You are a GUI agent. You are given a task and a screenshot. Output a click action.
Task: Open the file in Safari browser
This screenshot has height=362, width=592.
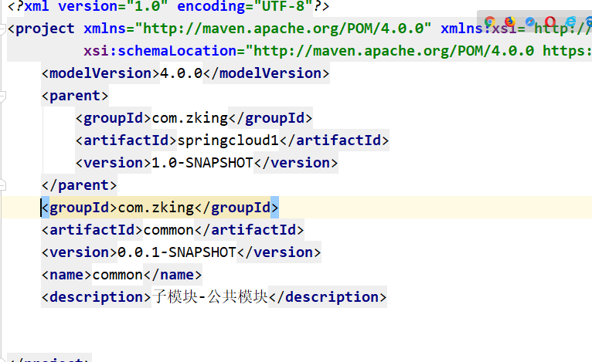530,22
